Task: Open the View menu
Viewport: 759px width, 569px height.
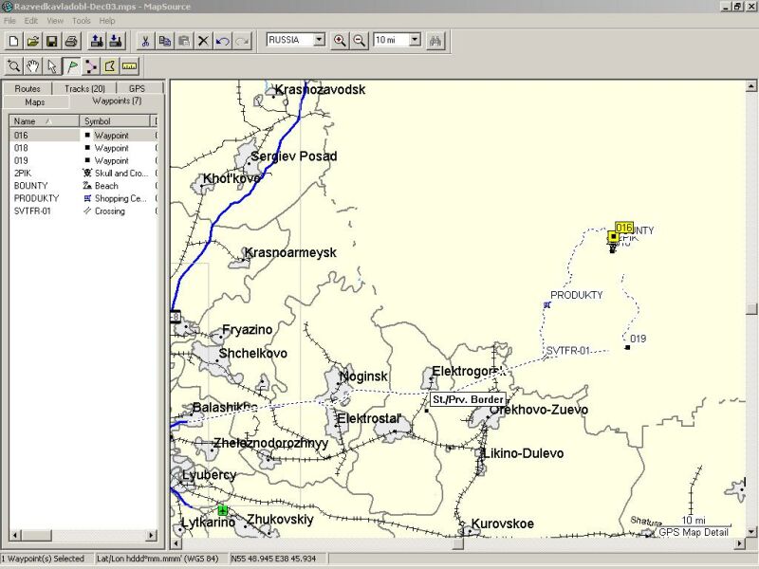Action: tap(55, 21)
